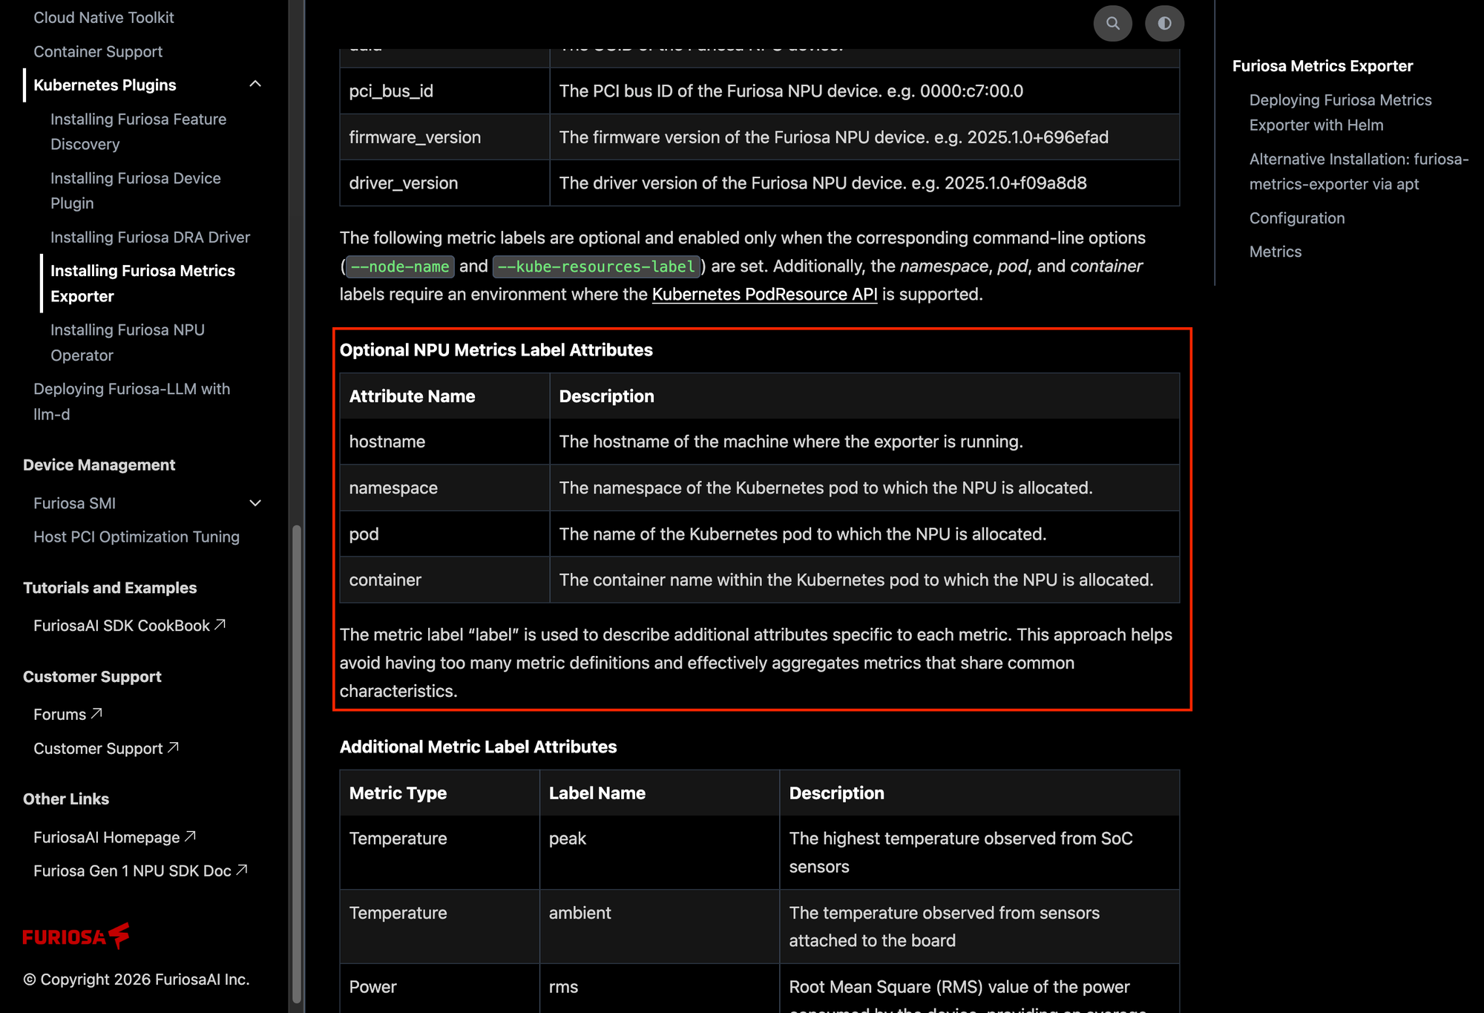Image resolution: width=1484 pixels, height=1013 pixels.
Task: Open Installing Furiosa NPU Operator page
Action: pyautogui.click(x=127, y=342)
